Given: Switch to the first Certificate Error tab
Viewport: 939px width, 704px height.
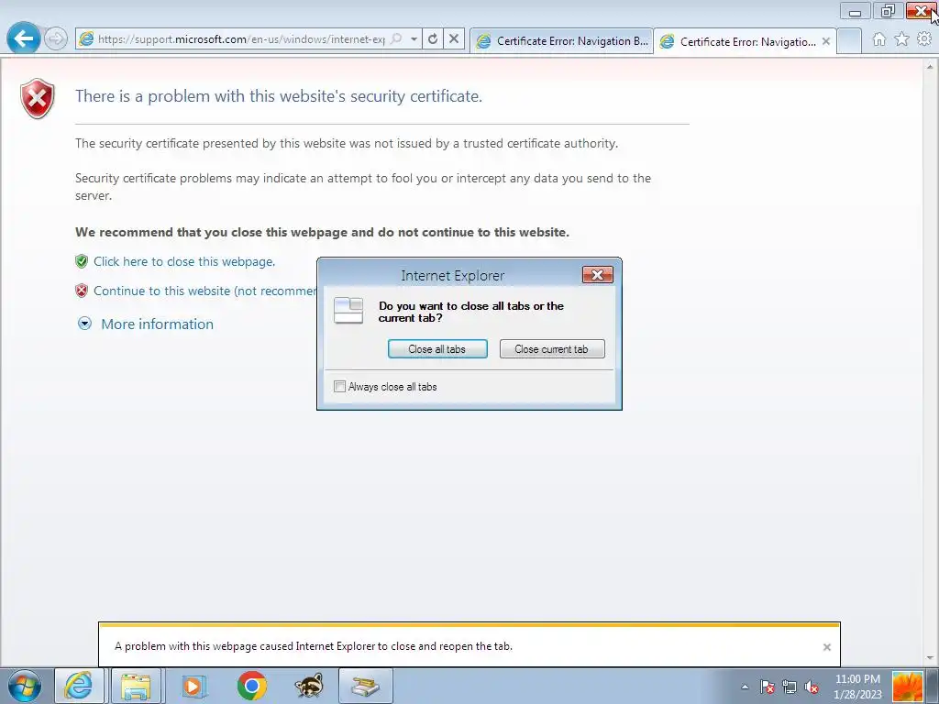Looking at the screenshot, I should [x=562, y=40].
